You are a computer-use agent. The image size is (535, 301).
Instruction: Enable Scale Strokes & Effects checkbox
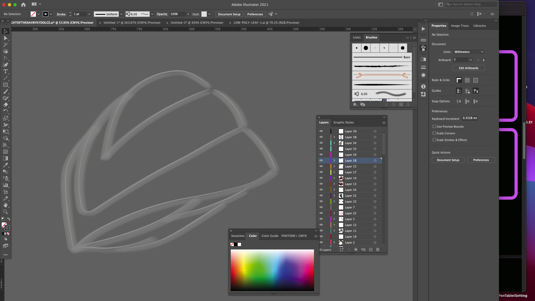tap(434, 140)
